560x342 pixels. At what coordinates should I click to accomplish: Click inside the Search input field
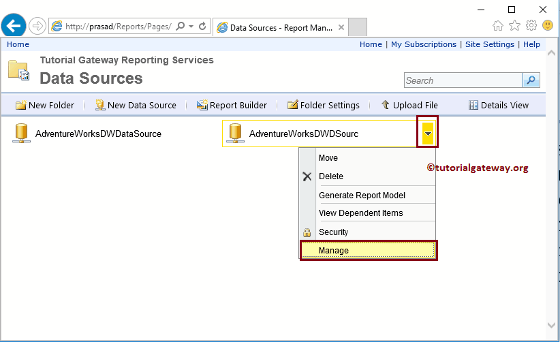(x=463, y=80)
